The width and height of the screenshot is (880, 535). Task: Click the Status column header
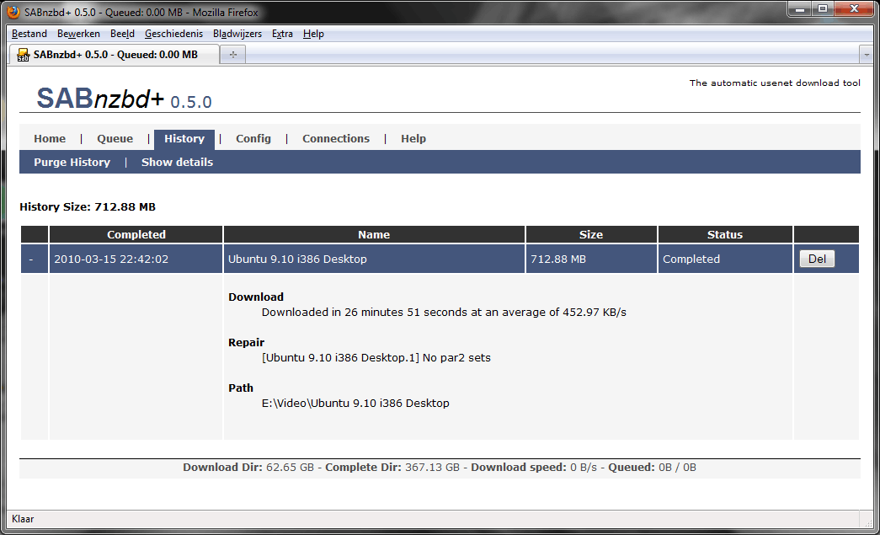[x=724, y=235]
